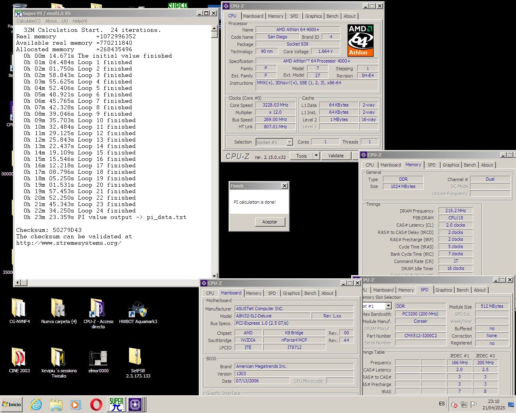Open Graphics tab in CPU-Z timings window

click(x=451, y=165)
